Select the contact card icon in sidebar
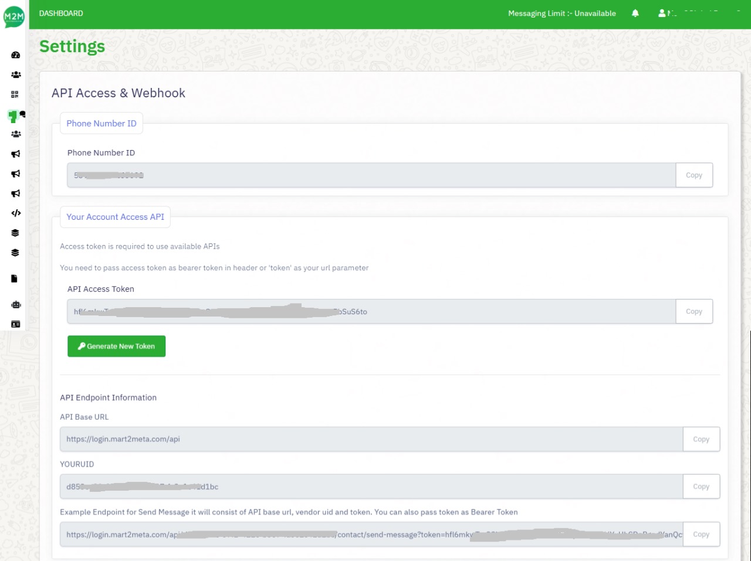The image size is (751, 561). point(15,323)
